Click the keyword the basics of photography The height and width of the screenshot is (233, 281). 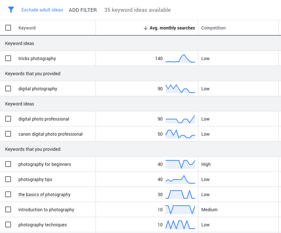[x=44, y=195]
